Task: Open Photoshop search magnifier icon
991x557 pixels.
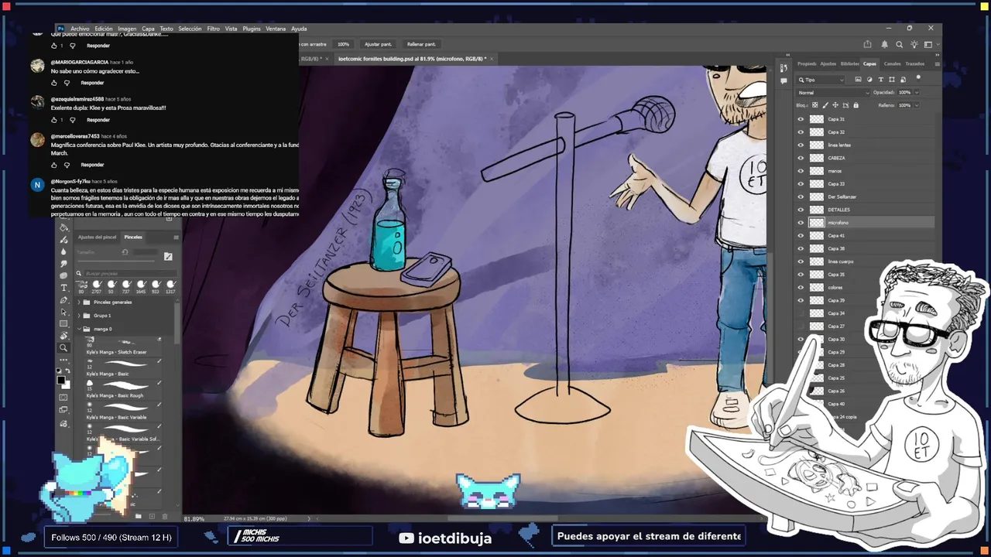Action: tap(899, 44)
